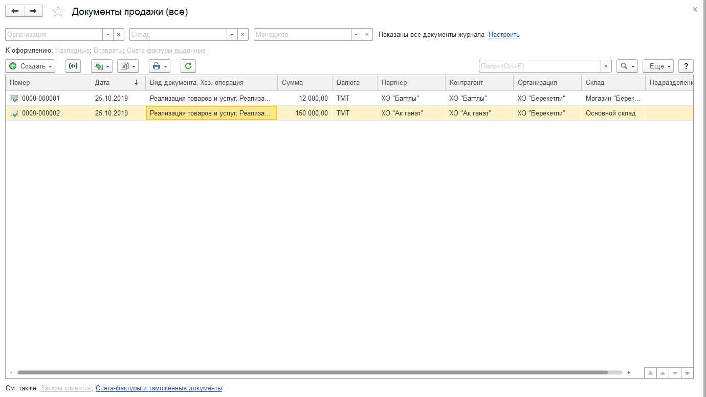
Task: Select the Магазин "Берек..." warehouse cell
Action: point(613,98)
